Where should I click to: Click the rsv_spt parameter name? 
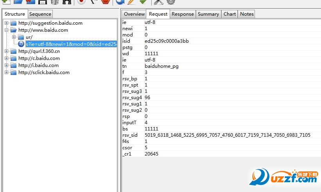tap(130, 85)
